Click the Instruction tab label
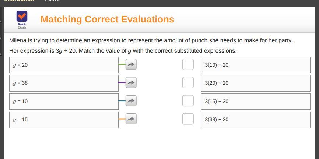319x159 pixels. click(19, 1)
